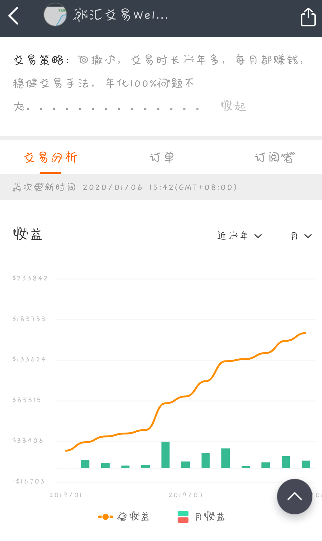This screenshot has width=322, height=541.
Task: Tap the back arrow icon
Action: point(14,16)
